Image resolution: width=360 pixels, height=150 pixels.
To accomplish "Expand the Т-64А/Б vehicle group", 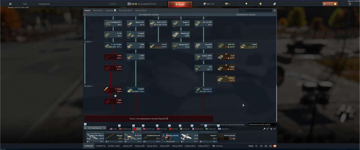I will tap(135, 35).
